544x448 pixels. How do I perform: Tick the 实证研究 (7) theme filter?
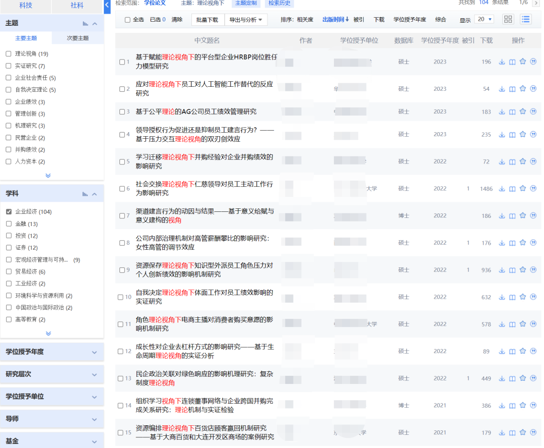click(x=9, y=66)
